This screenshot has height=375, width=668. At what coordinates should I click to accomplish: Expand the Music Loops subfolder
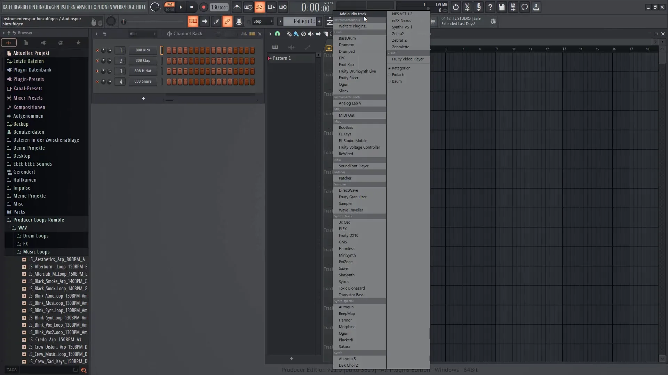[x=36, y=251]
